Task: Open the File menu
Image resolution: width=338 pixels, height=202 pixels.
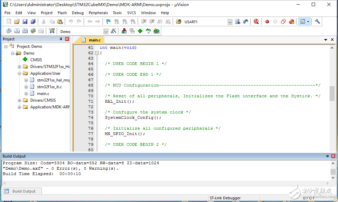Action: coord(7,13)
